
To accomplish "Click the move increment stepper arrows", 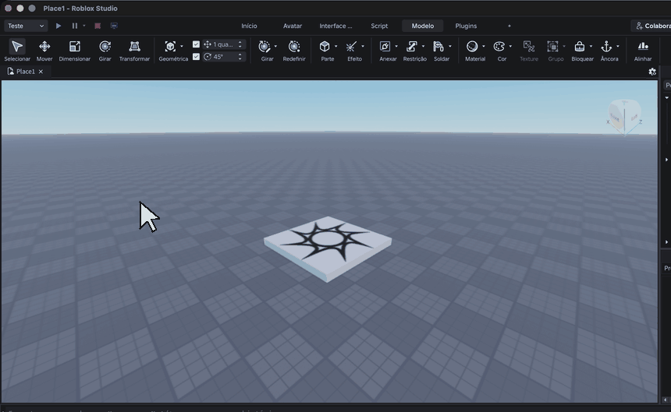I will pyautogui.click(x=240, y=44).
